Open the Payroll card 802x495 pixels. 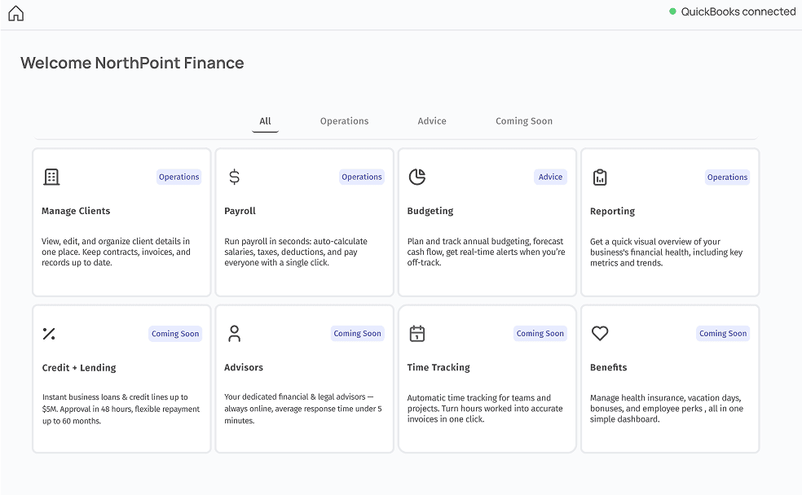point(304,221)
